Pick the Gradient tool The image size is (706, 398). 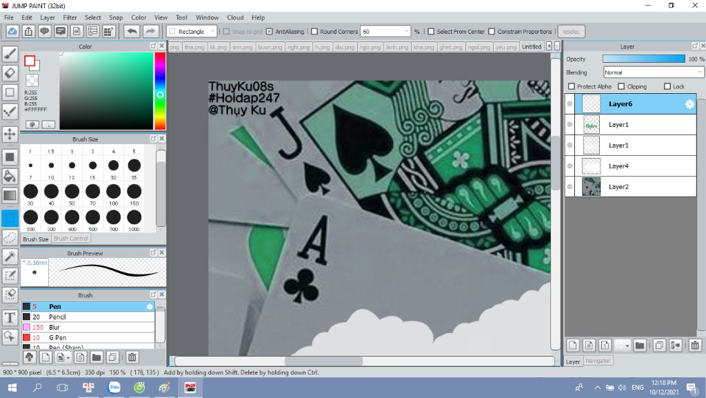10,195
